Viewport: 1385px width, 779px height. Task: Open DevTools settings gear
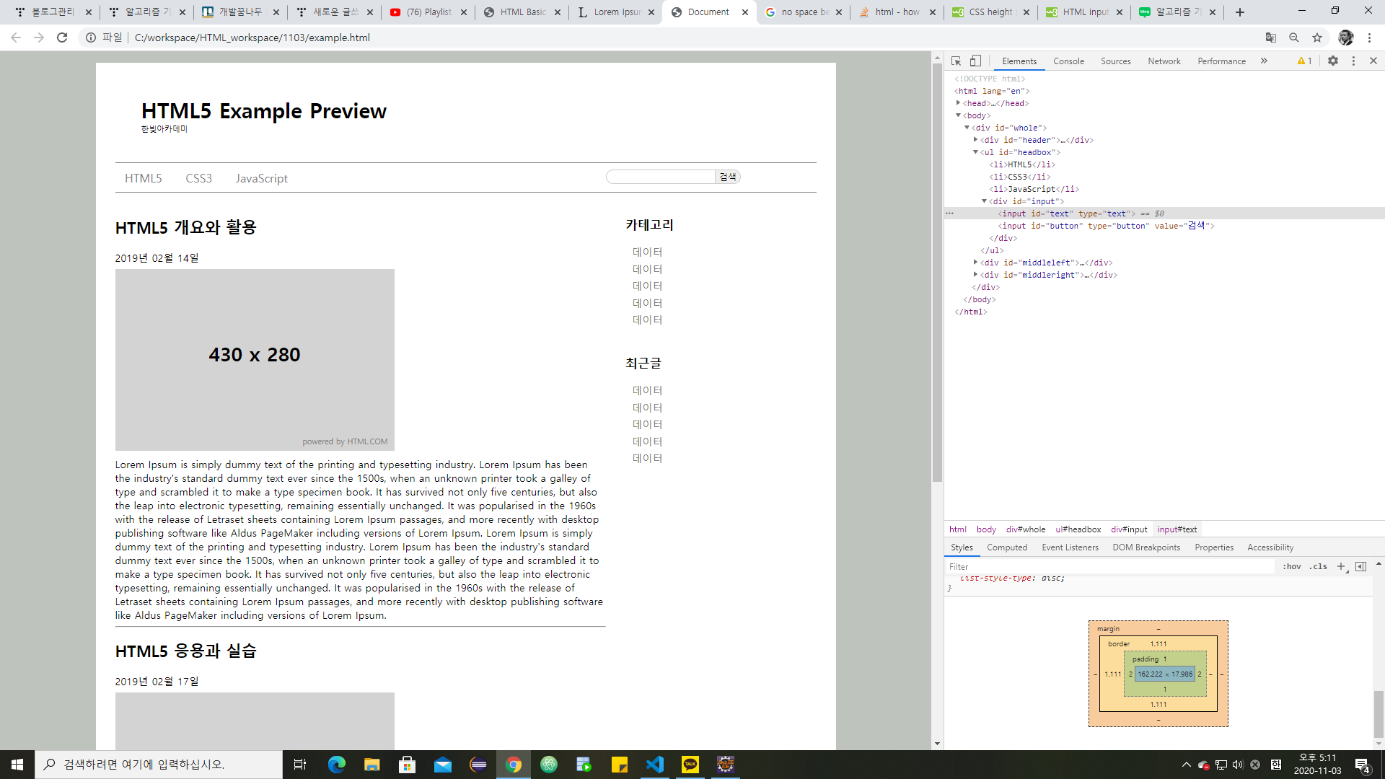pyautogui.click(x=1333, y=61)
